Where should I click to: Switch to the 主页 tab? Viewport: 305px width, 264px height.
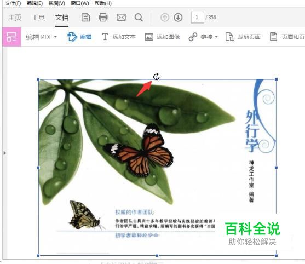[15, 18]
